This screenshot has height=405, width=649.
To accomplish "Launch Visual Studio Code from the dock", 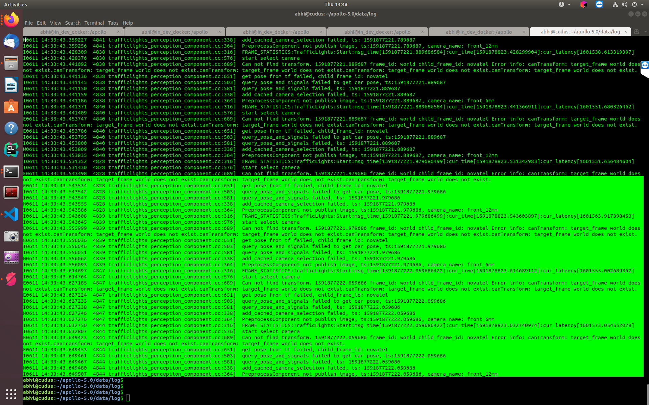I will pyautogui.click(x=11, y=214).
